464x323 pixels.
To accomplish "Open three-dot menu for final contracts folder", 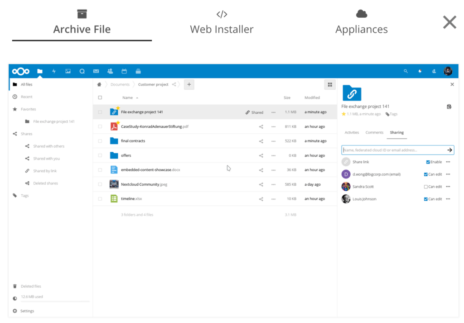I will [x=273, y=141].
